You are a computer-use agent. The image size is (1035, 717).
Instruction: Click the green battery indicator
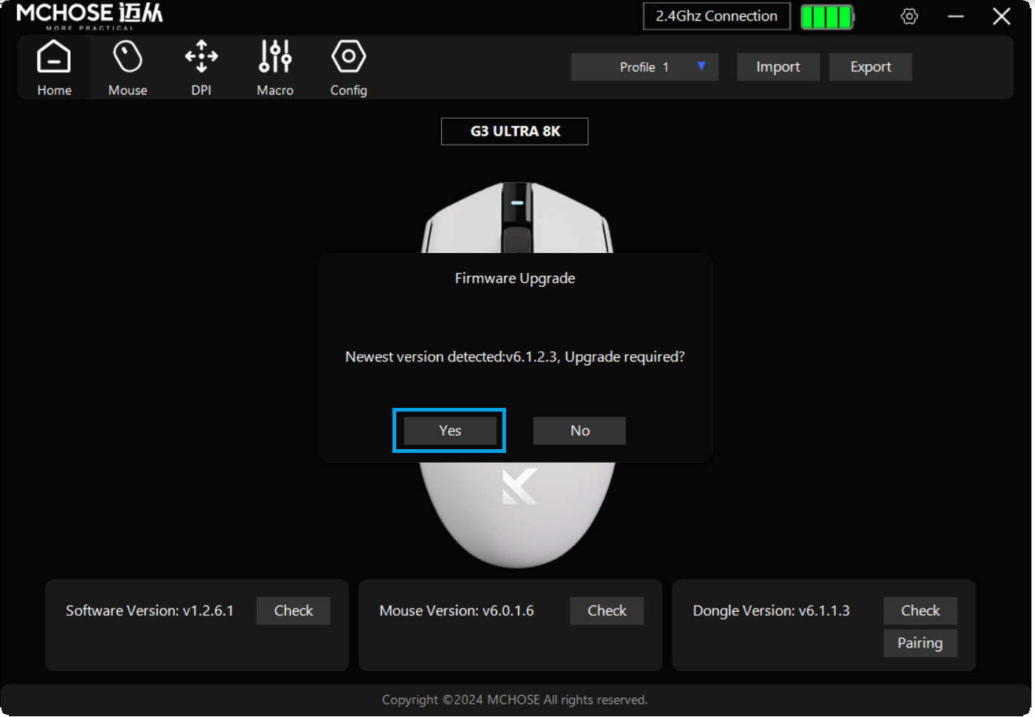coord(828,16)
